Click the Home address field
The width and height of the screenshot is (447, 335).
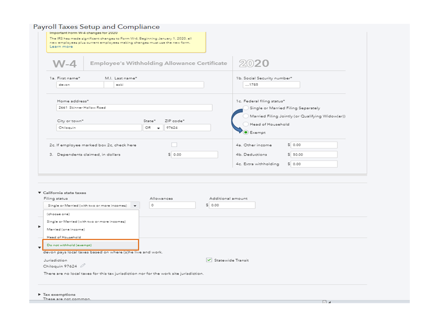134,108
